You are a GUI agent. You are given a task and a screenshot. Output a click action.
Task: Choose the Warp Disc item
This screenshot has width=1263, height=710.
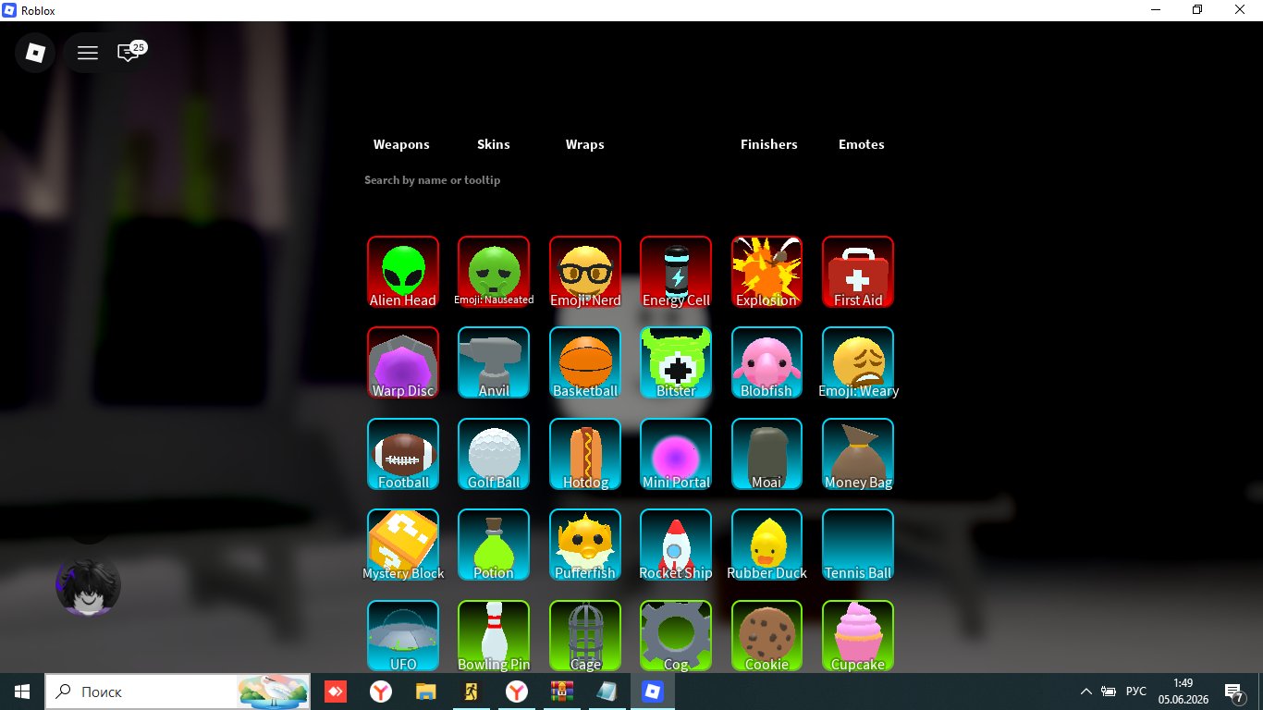tap(403, 362)
